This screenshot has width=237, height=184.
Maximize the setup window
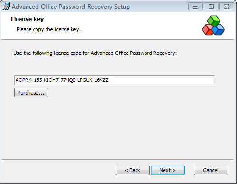click(x=211, y=7)
